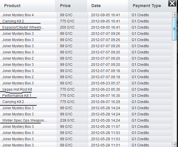Click G1 Credits in the Joker Mystery Box 4 row

[140, 15]
